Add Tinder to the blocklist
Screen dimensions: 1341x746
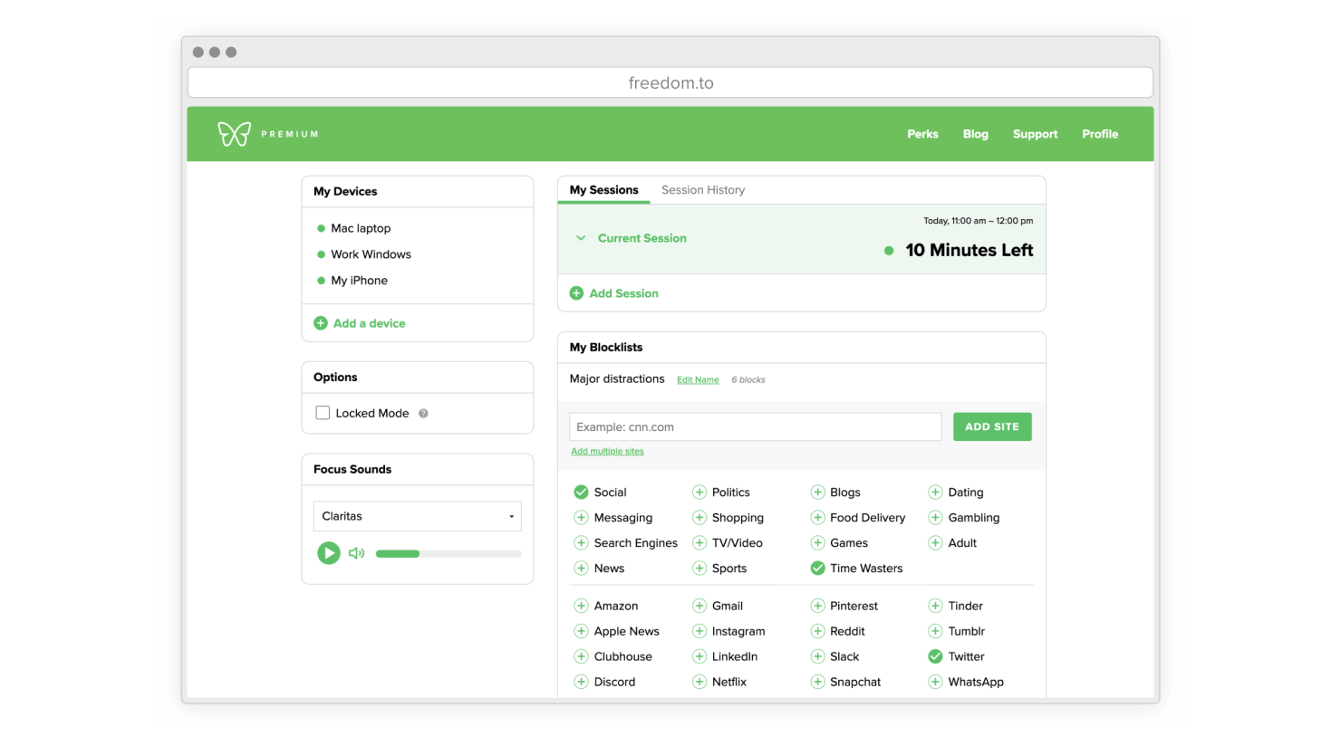point(935,606)
